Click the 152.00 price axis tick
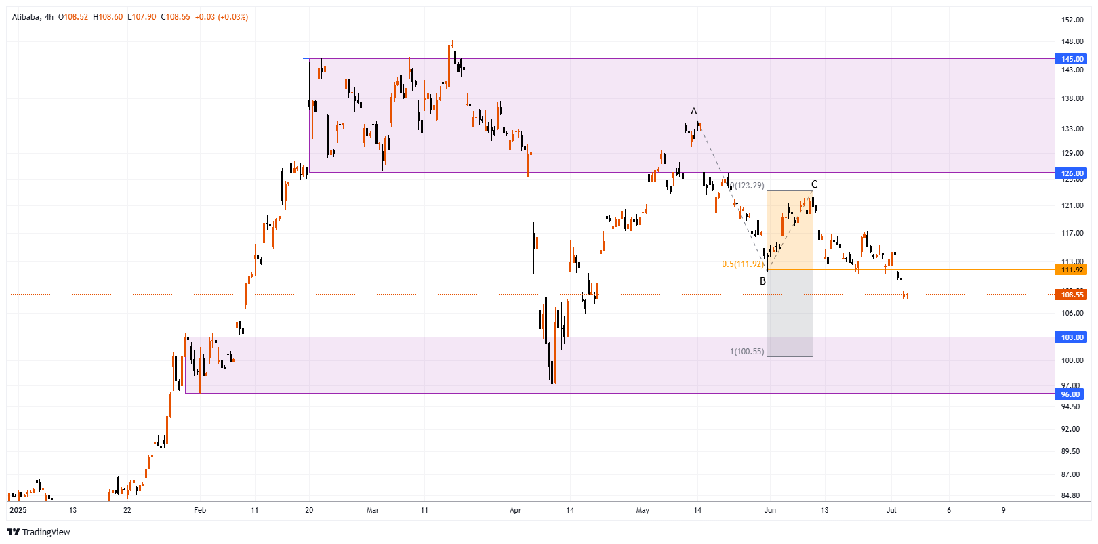The width and height of the screenshot is (1098, 544). point(1072,20)
